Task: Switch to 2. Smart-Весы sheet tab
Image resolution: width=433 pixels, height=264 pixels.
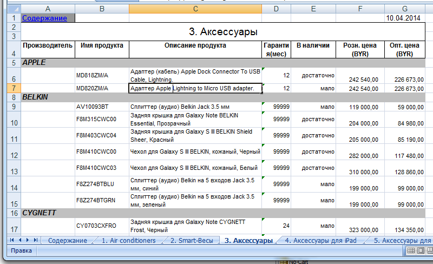Action: [x=192, y=241]
